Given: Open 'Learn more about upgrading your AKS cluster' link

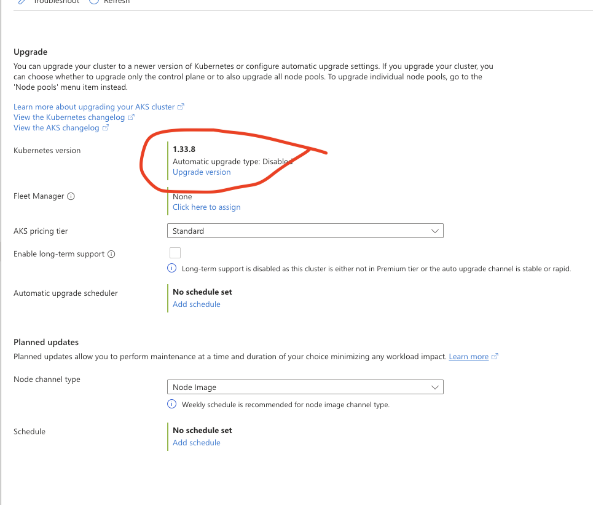Looking at the screenshot, I should (x=94, y=107).
